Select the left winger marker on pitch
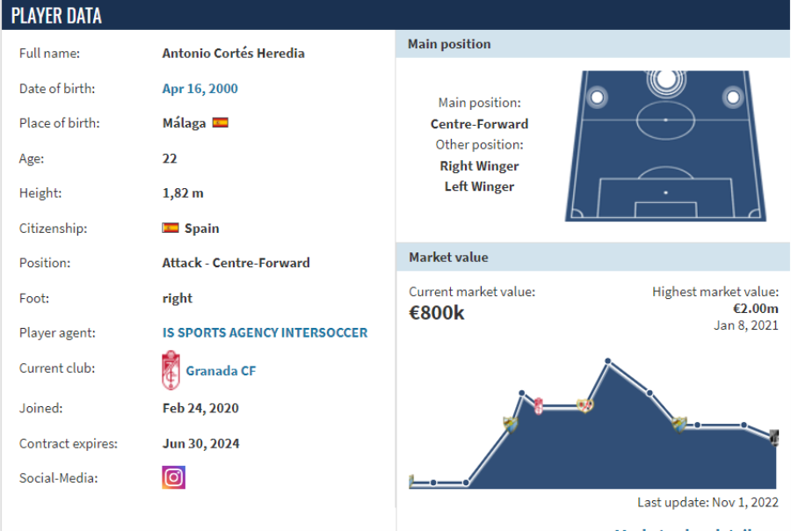Viewport: 791px width, 531px height. tap(598, 97)
